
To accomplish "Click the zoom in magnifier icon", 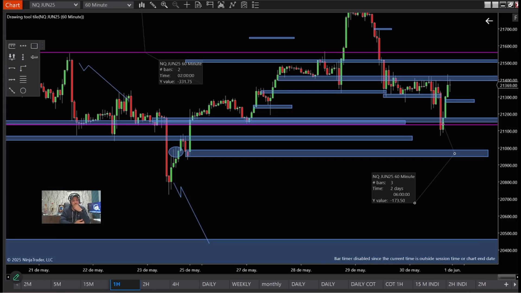I will point(164,5).
